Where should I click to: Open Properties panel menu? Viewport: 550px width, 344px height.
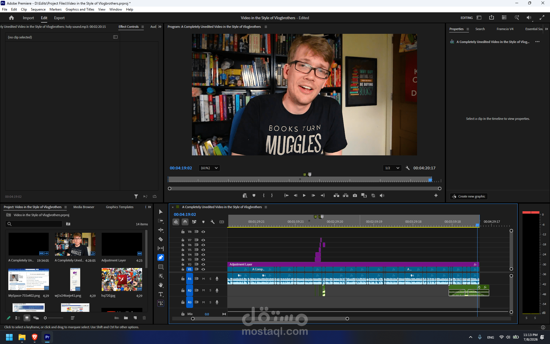tap(468, 29)
